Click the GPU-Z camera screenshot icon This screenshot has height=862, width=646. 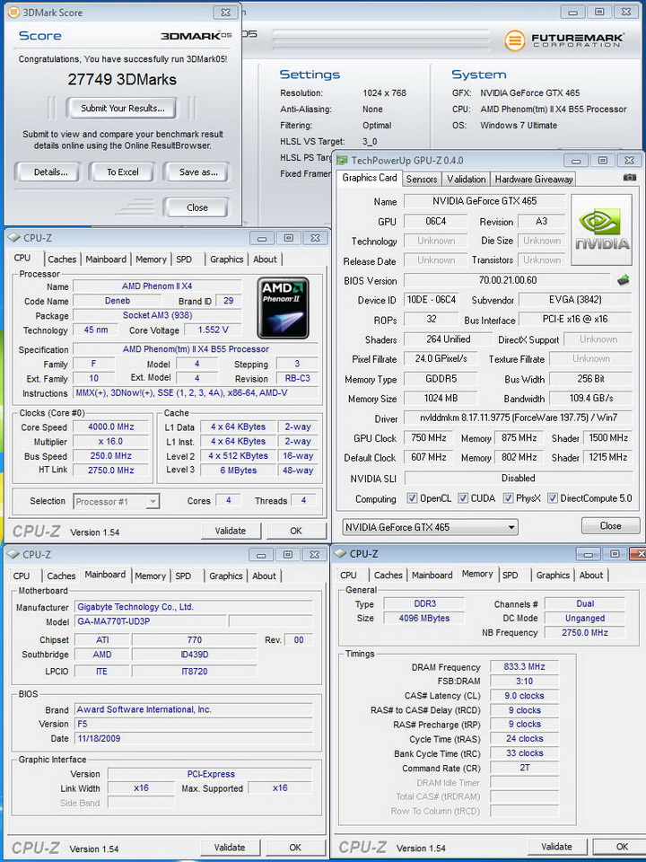pos(630,178)
